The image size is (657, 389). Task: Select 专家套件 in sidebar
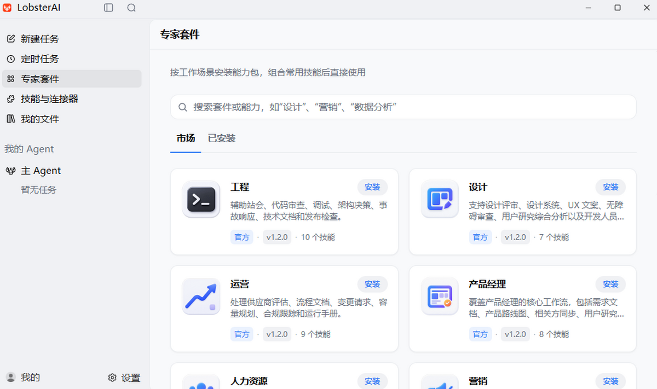(72, 79)
